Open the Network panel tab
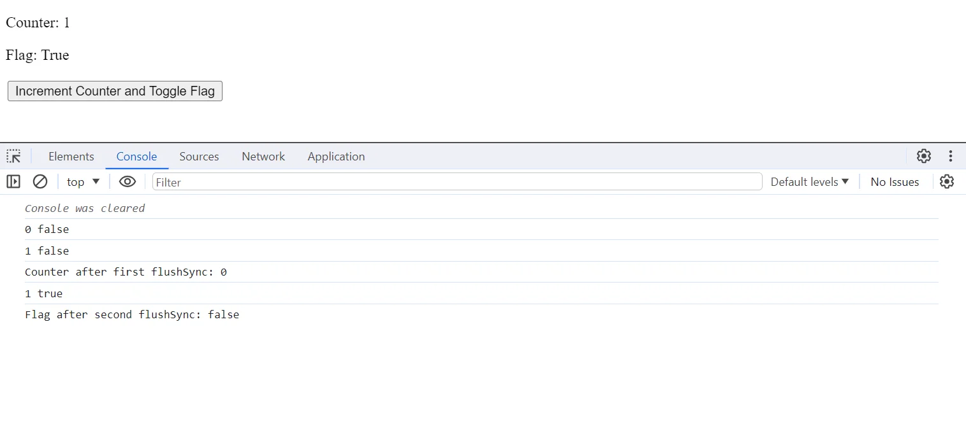966x429 pixels. [x=263, y=156]
